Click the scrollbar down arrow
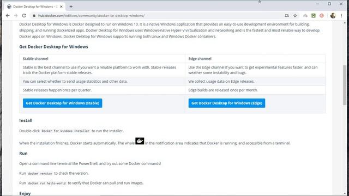 coord(345,194)
